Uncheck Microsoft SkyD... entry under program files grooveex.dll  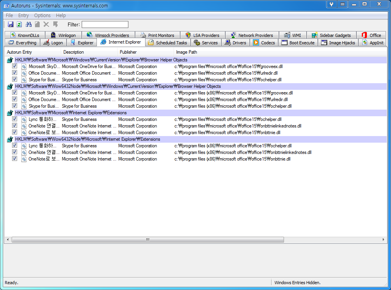point(14,66)
